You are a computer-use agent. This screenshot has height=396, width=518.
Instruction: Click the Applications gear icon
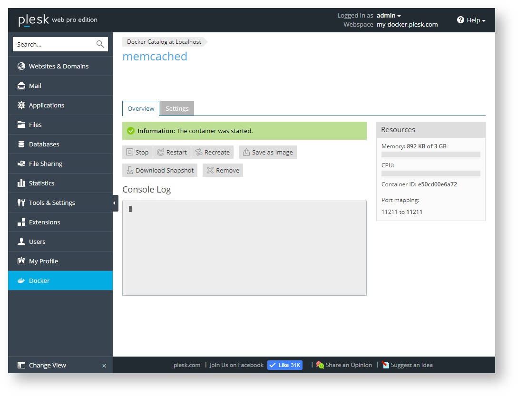(21, 105)
